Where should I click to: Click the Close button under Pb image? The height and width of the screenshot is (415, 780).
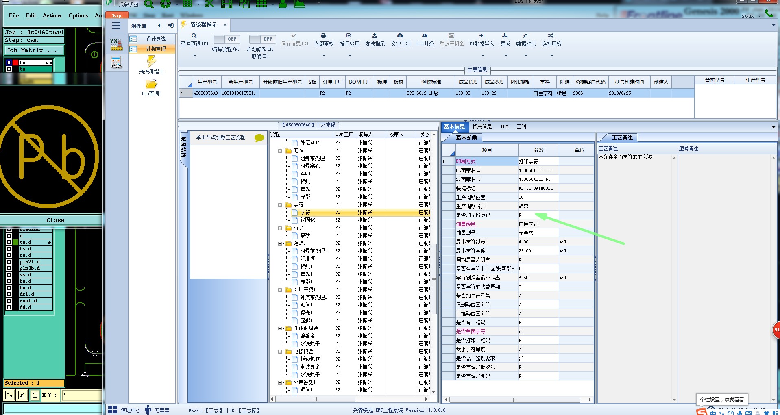click(55, 220)
